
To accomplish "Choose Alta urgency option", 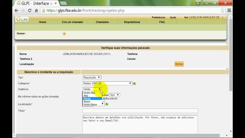I will 86,95.
